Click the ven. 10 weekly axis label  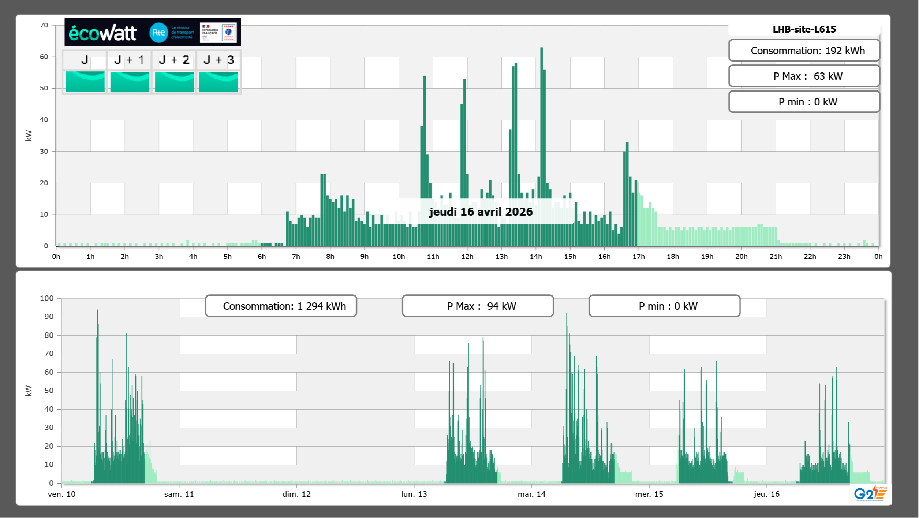[61, 494]
